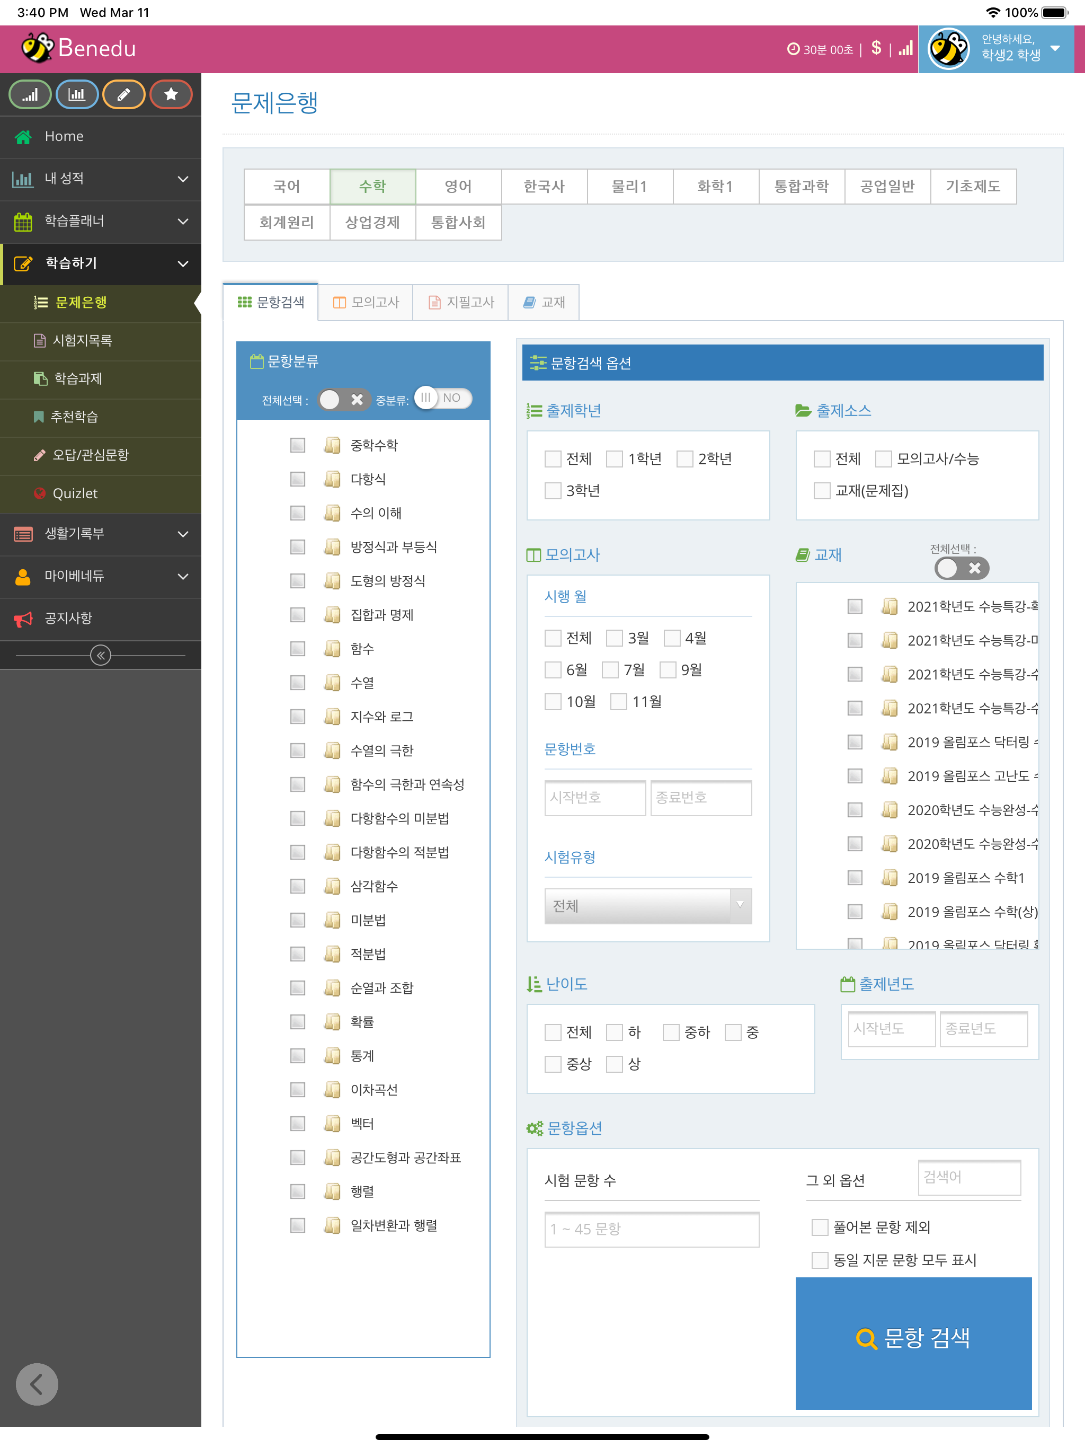This screenshot has height=1448, width=1085.
Task: Select the 통합사회 subject button
Action: tap(458, 223)
